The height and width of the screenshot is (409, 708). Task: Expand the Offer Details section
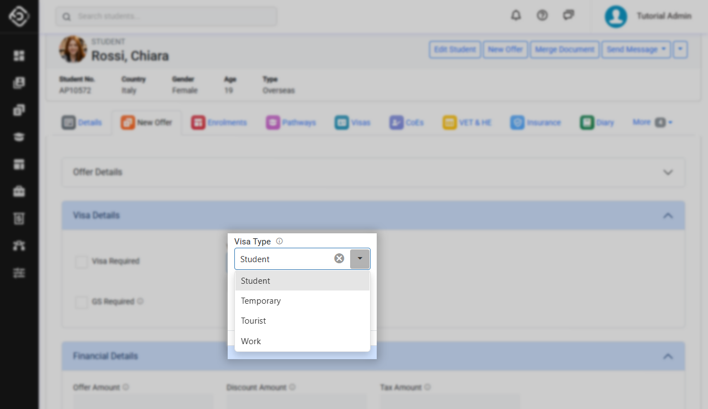coord(668,172)
